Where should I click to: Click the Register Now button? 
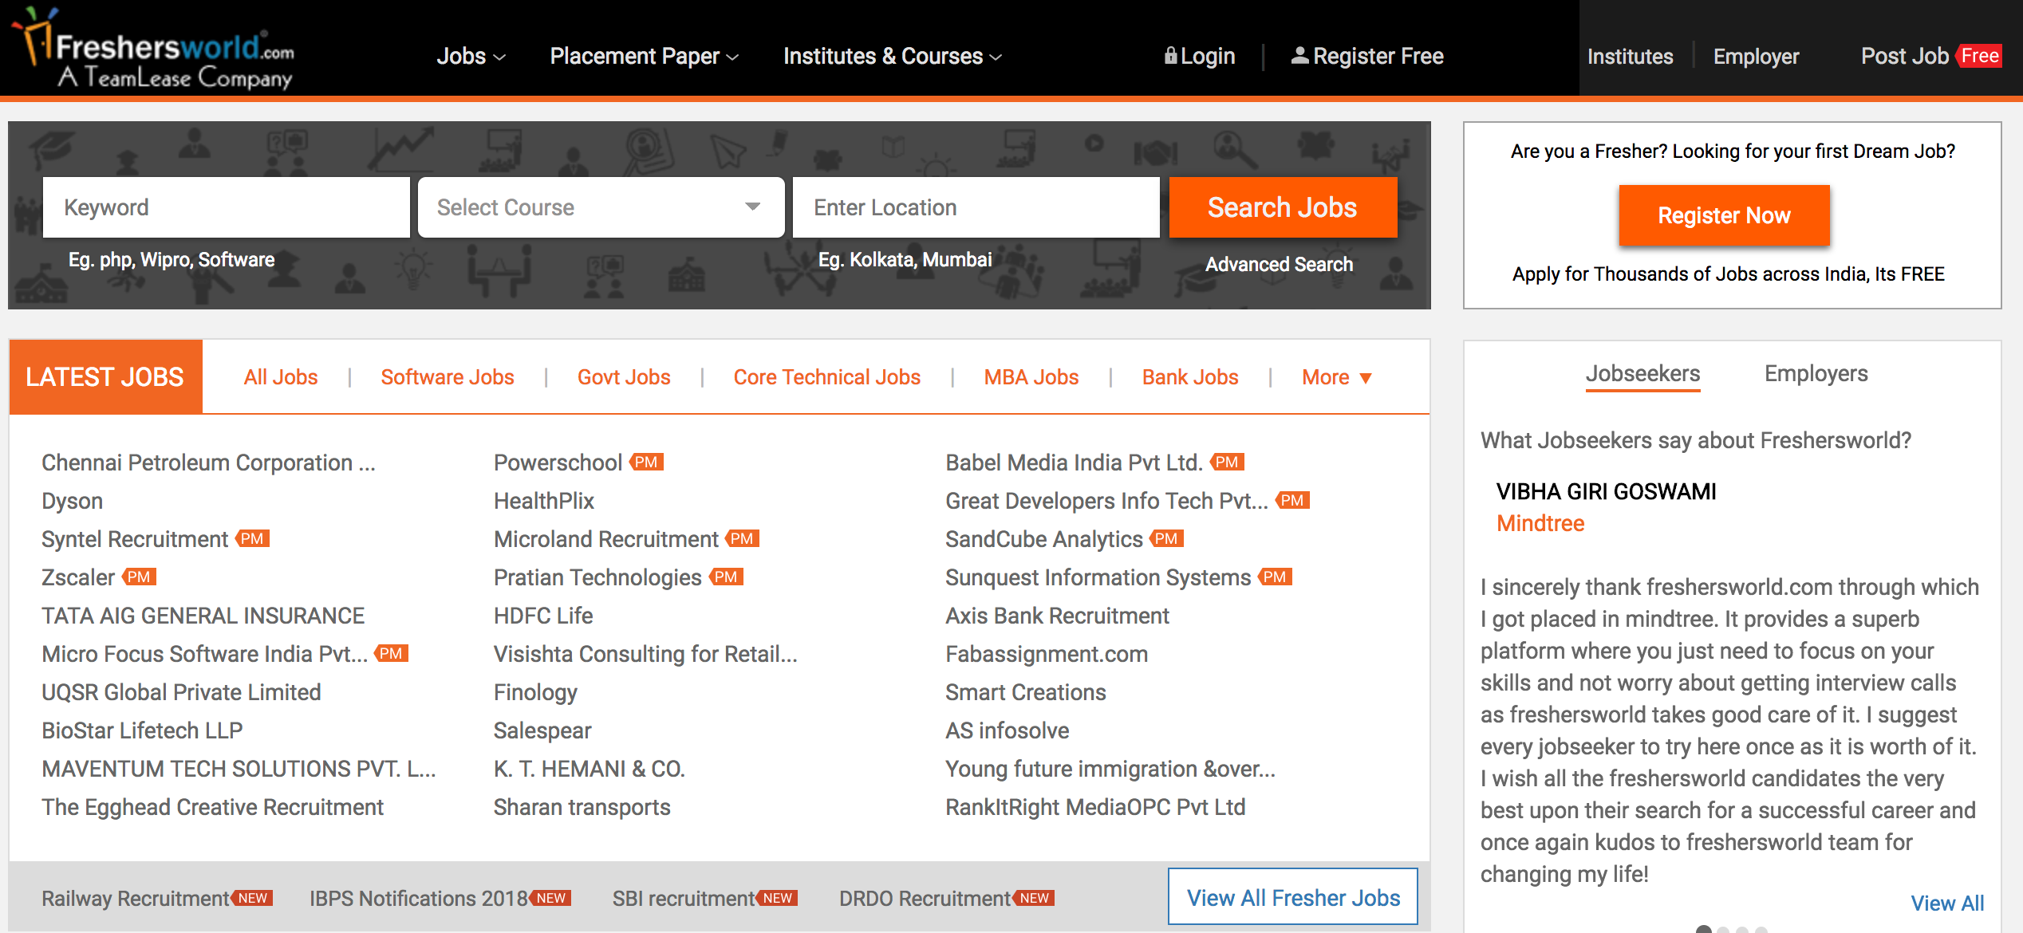[1724, 215]
